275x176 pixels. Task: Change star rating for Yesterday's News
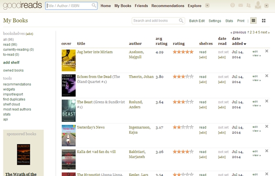click(x=183, y=127)
